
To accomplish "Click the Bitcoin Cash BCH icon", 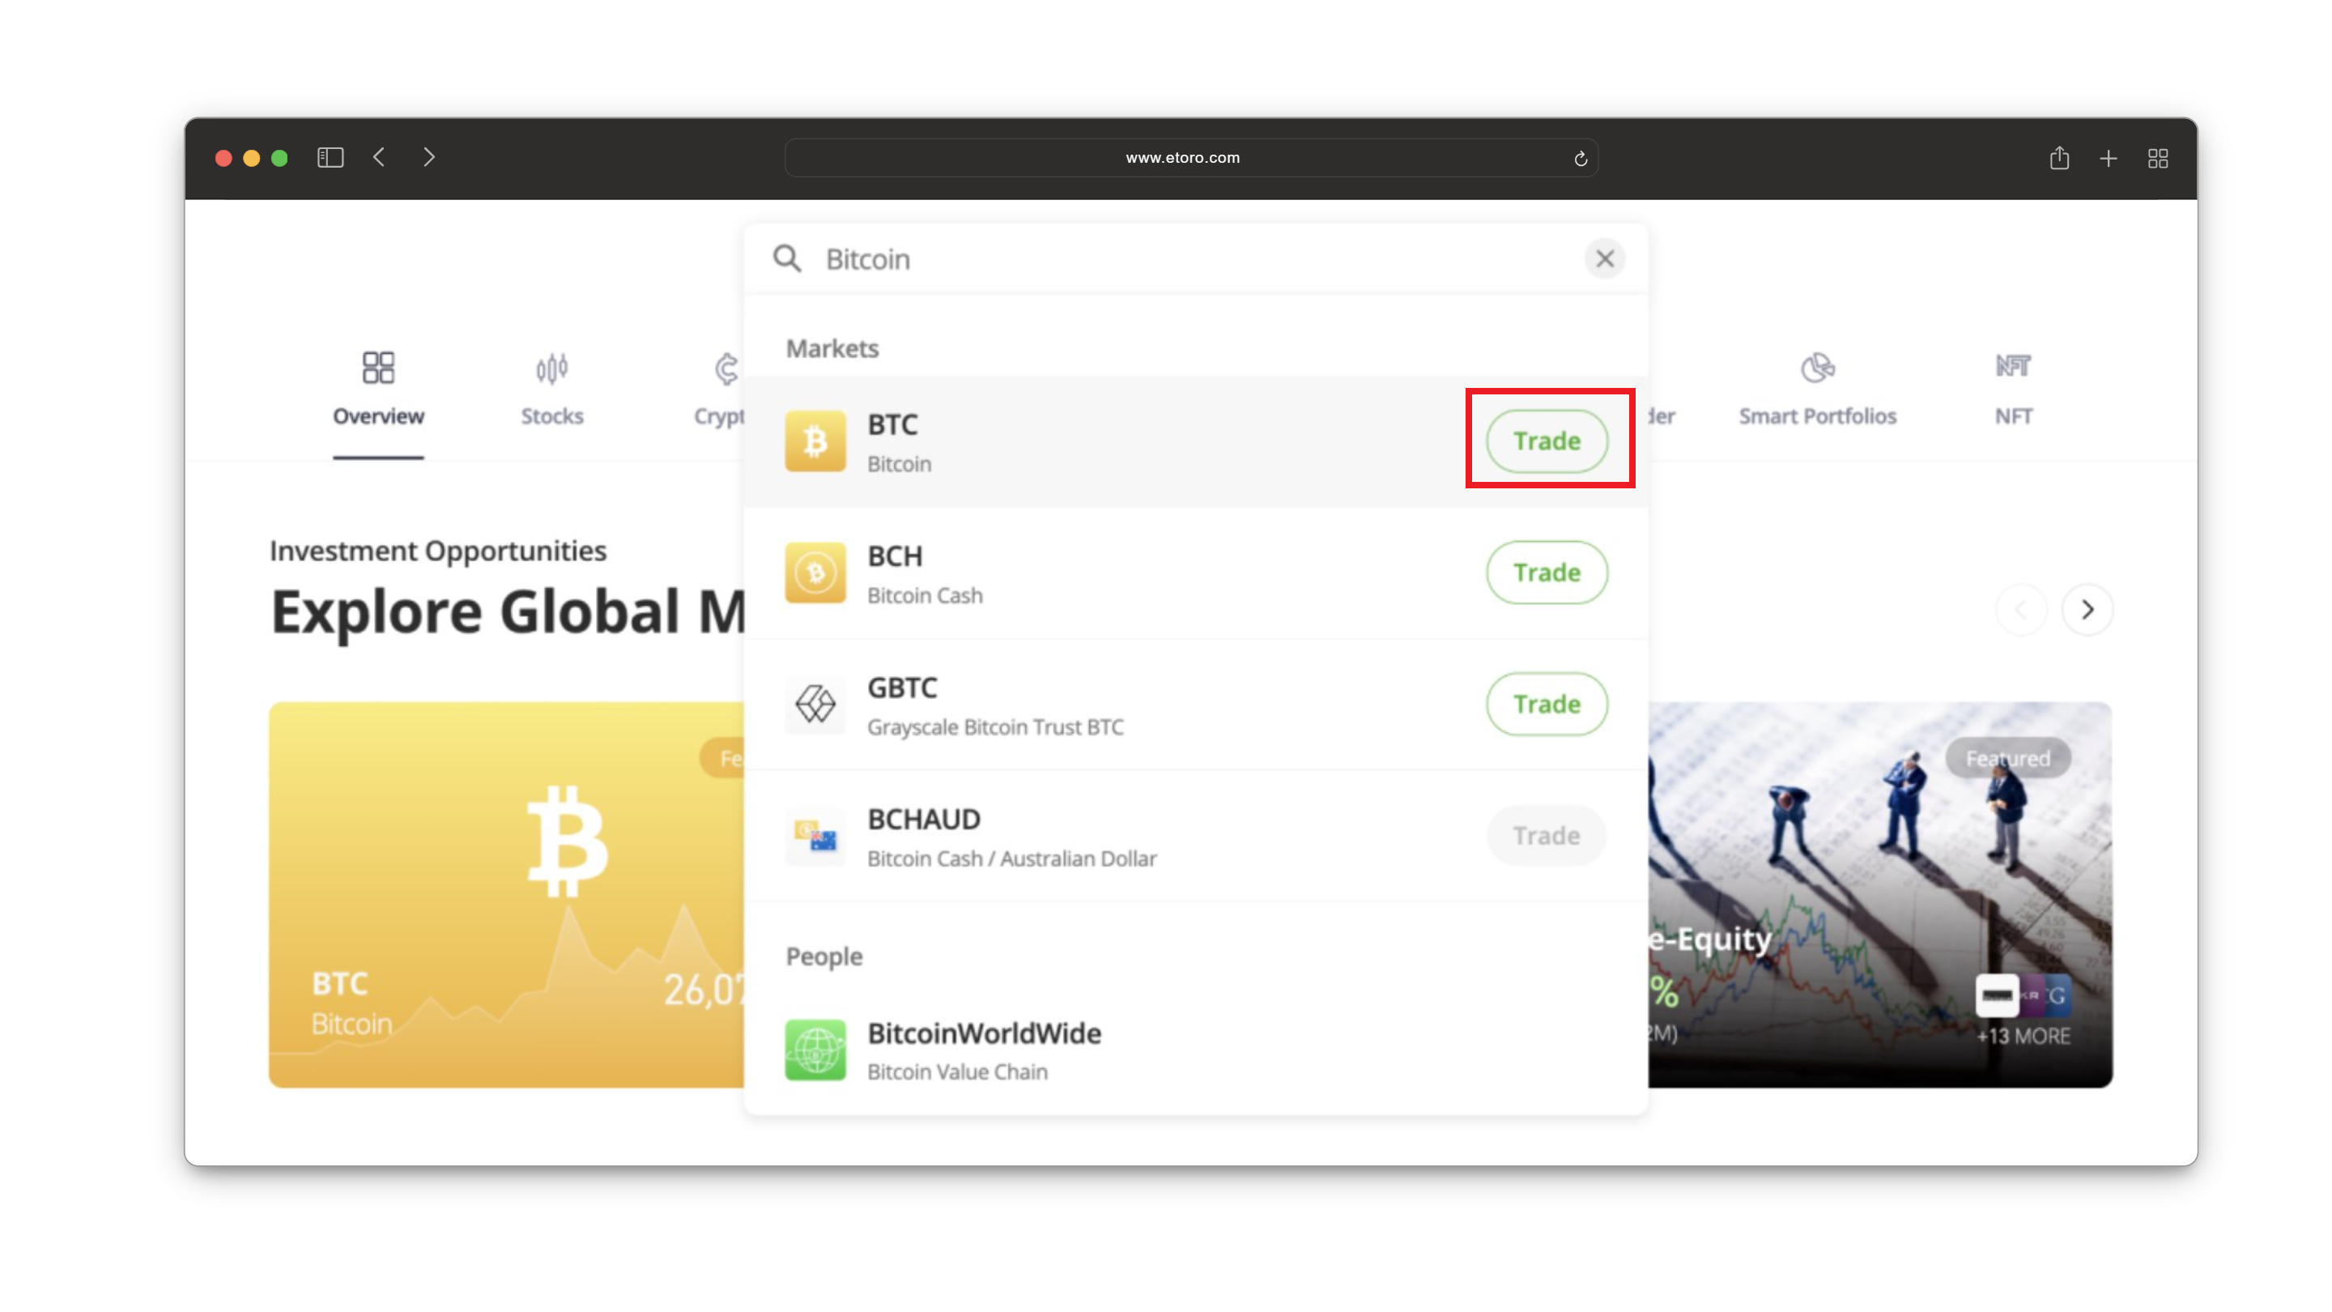I will [815, 573].
